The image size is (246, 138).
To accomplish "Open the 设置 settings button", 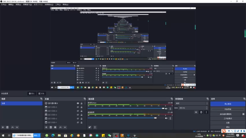I will coord(228,123).
